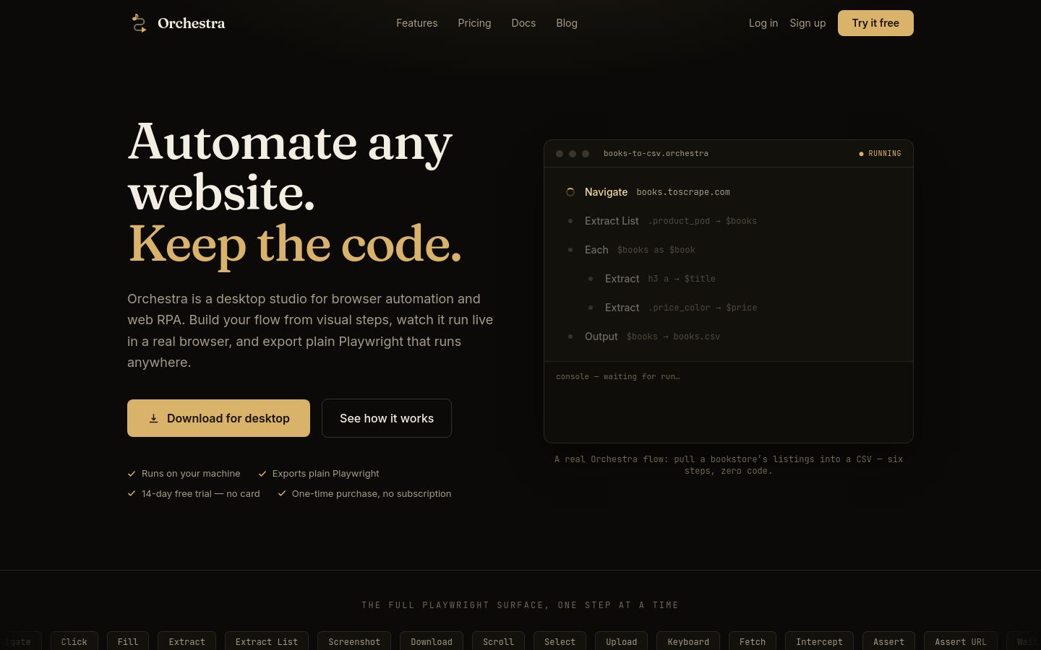1041x650 pixels.
Task: Click the Download step chip
Action: [x=432, y=641]
